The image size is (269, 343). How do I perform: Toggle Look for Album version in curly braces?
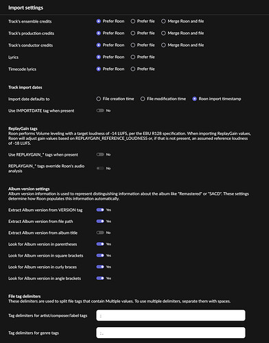tap(100, 267)
